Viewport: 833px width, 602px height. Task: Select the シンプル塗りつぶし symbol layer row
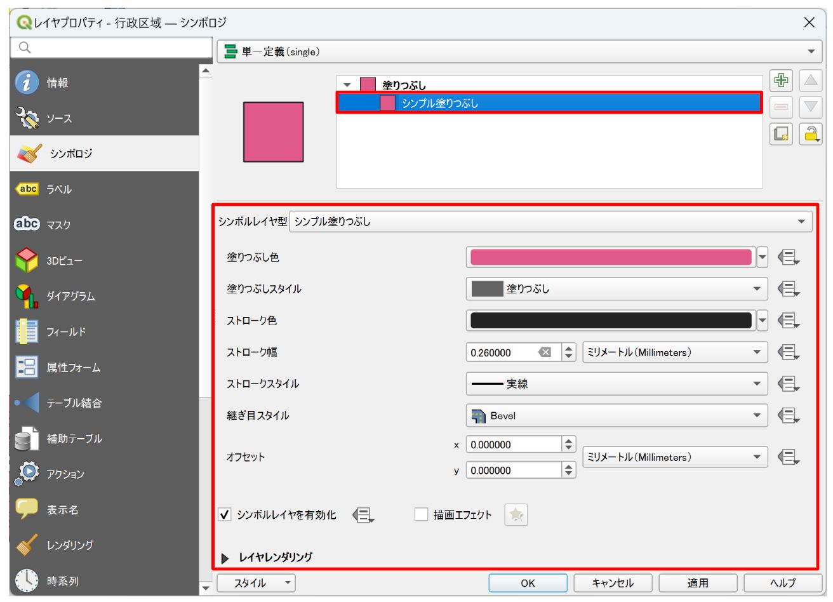point(549,103)
